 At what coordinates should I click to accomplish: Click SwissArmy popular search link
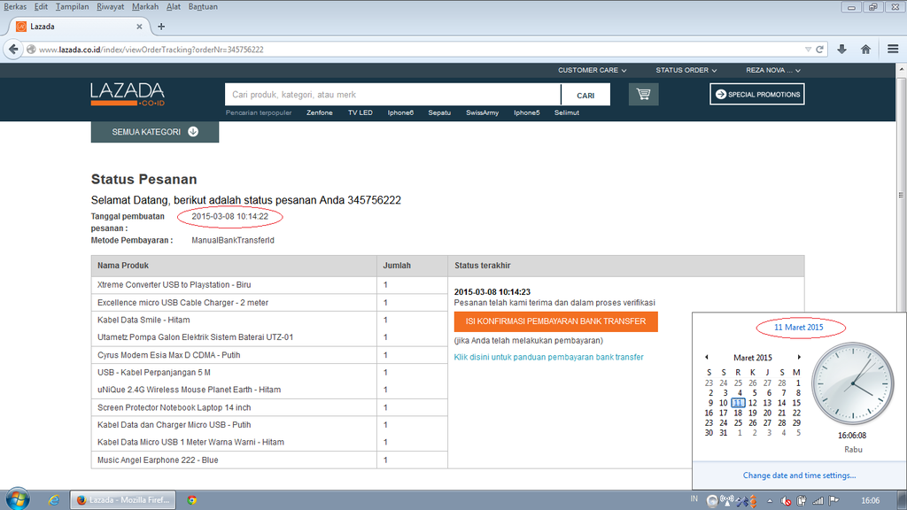pos(483,112)
